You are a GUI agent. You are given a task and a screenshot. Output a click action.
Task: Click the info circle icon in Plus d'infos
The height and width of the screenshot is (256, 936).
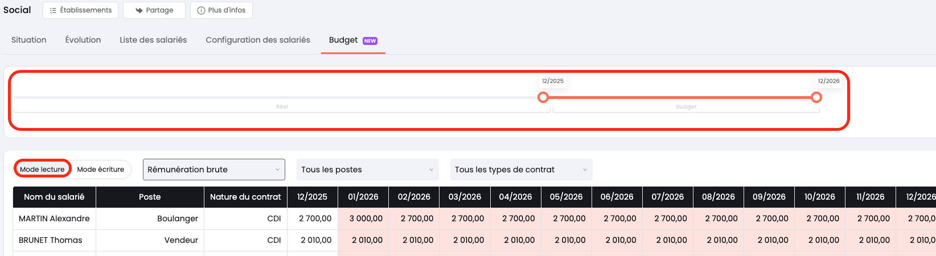coord(201,10)
